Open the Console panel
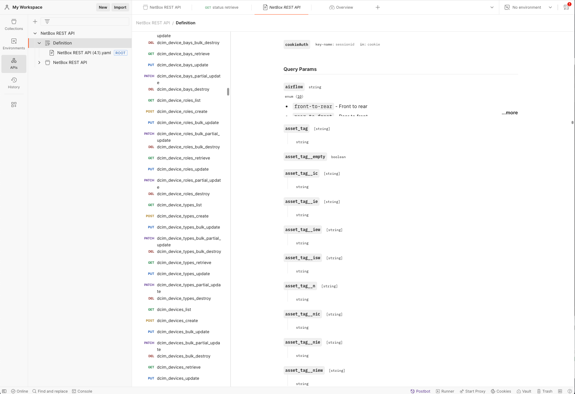 (x=82, y=391)
